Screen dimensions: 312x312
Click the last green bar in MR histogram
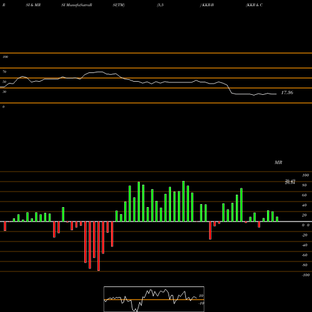[x=277, y=219]
